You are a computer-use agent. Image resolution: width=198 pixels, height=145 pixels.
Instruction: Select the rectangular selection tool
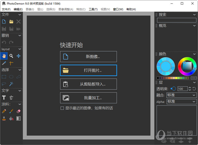pos(4,77)
